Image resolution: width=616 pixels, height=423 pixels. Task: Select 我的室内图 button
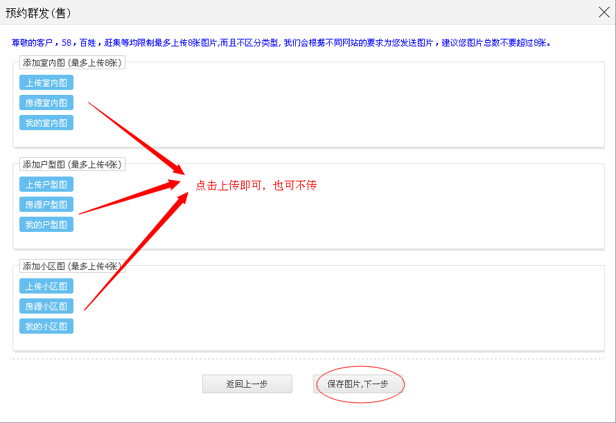coord(46,123)
